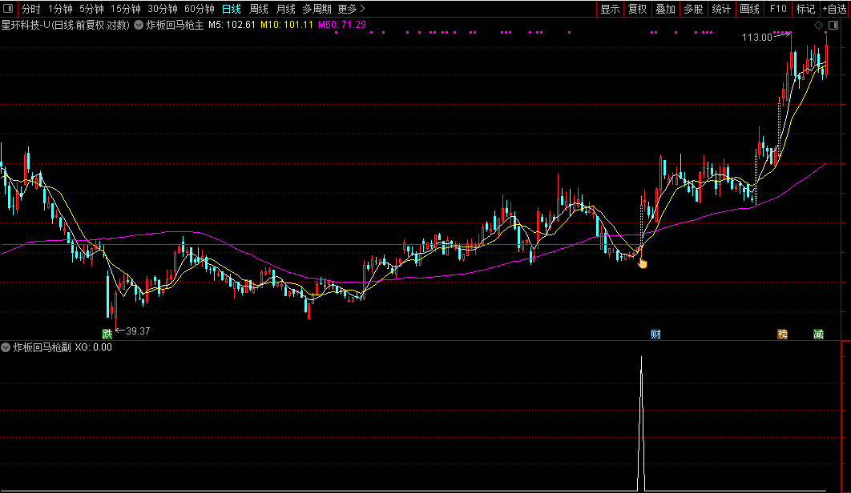Viewport: 851px width, 493px height.
Task: Switch to 30分钟 period
Action: [163, 10]
